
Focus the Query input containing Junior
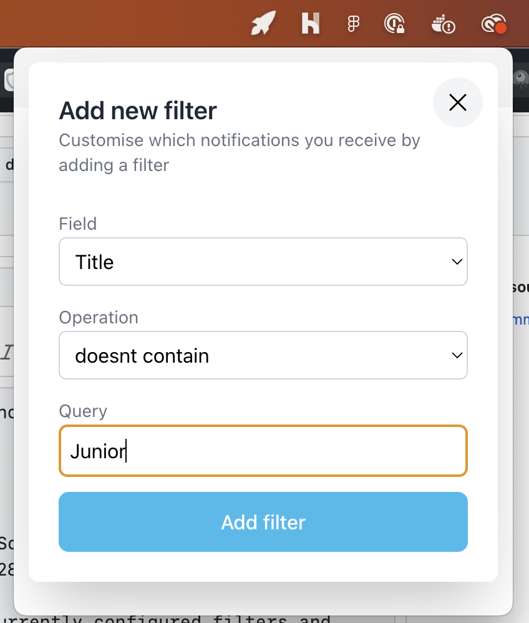pyautogui.click(x=263, y=451)
